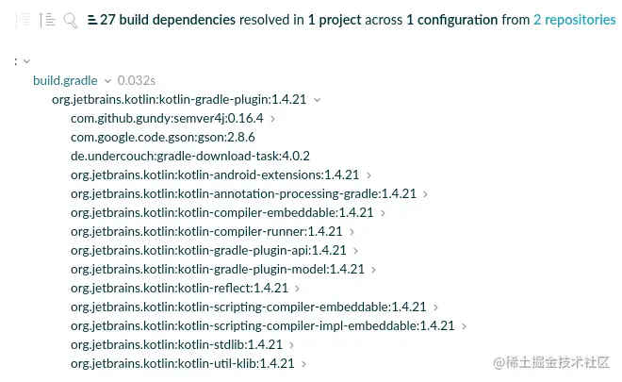Expand kotlin-util-klib:1.4.21 chevron

(x=303, y=363)
